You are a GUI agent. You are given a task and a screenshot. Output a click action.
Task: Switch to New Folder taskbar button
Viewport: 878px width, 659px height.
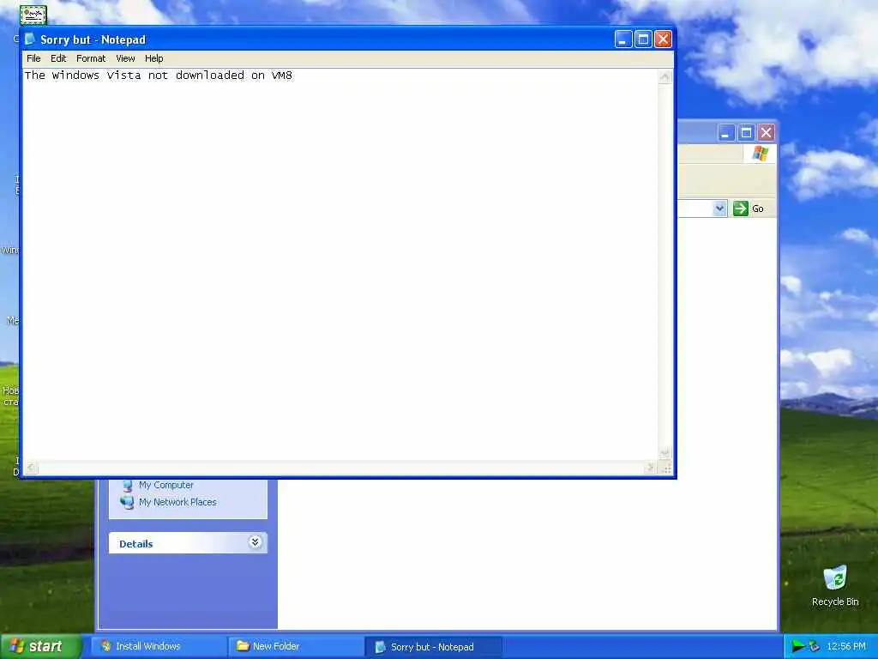coord(295,647)
